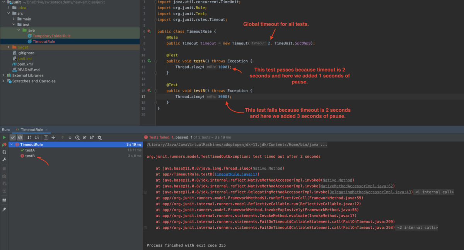This screenshot has width=464, height=250.
Task: Collapse the TimeoutRule node in test results
Action: 12,144
